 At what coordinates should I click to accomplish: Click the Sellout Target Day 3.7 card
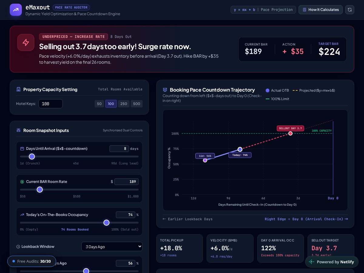[331, 248]
